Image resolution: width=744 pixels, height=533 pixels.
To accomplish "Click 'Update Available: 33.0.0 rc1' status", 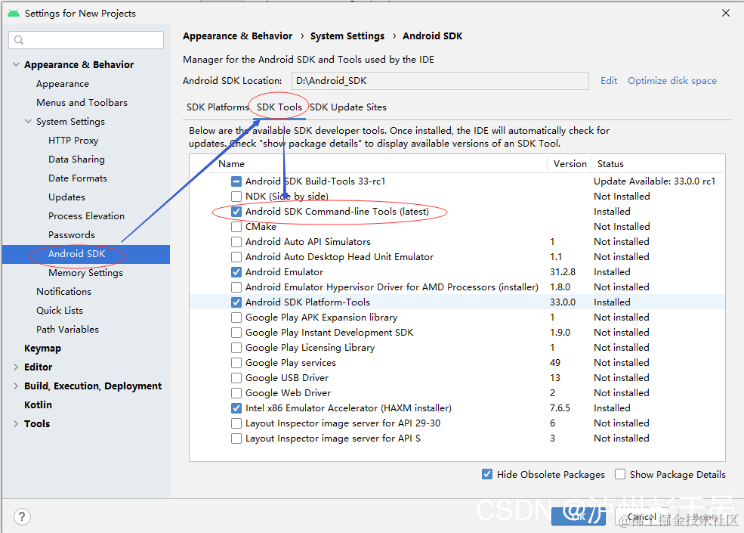I will point(654,181).
